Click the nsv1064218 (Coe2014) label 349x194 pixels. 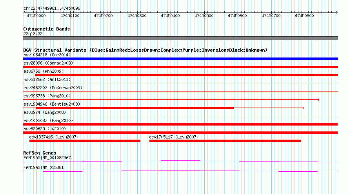47,55
